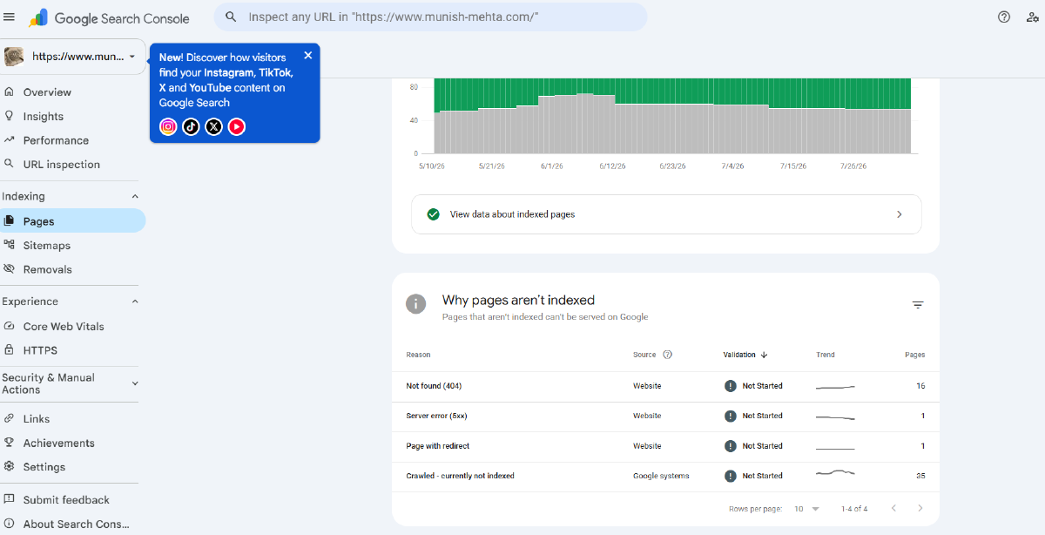This screenshot has height=535, width=1045.
Task: Click info icon beside Why pages aren't indexed
Action: pyautogui.click(x=416, y=303)
